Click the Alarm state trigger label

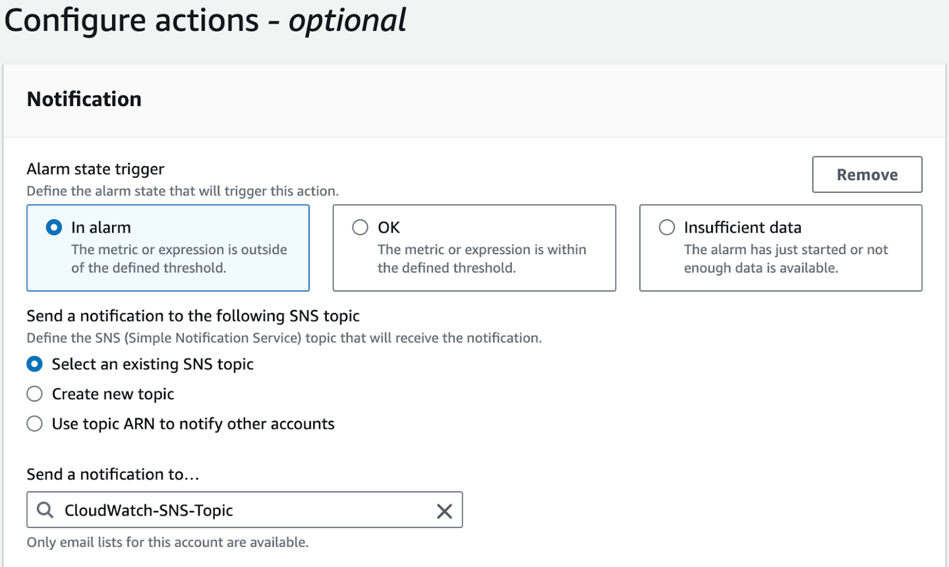tap(95, 169)
